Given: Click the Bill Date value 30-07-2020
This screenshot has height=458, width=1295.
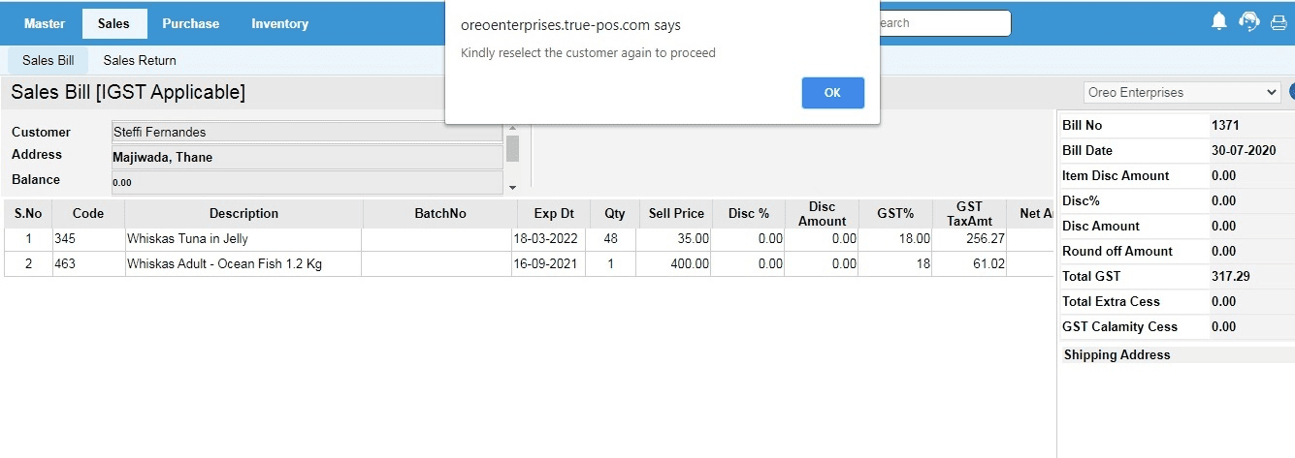Looking at the screenshot, I should pos(1244,150).
